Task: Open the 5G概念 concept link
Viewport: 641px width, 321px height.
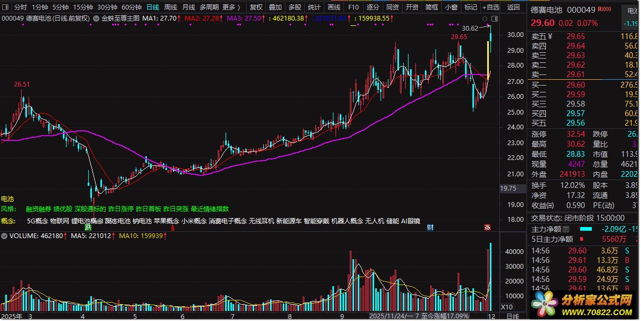Action: [x=37, y=221]
